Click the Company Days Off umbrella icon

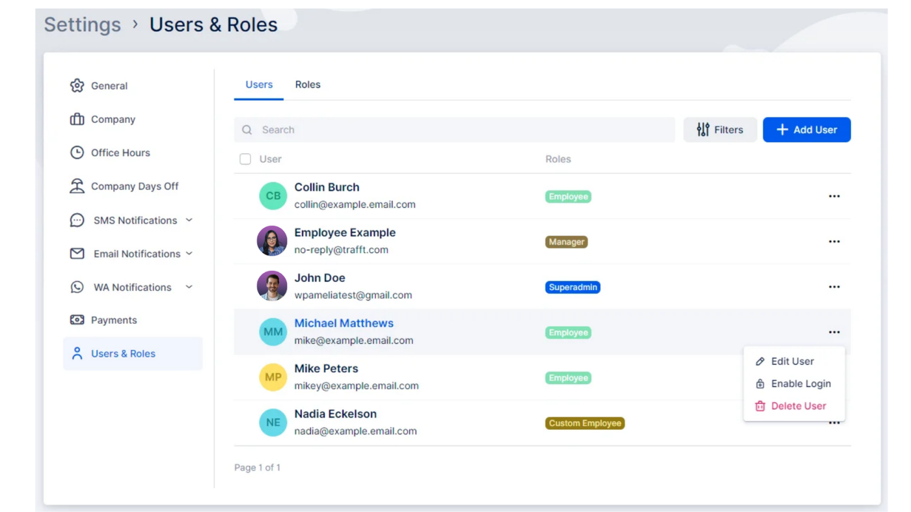(77, 186)
